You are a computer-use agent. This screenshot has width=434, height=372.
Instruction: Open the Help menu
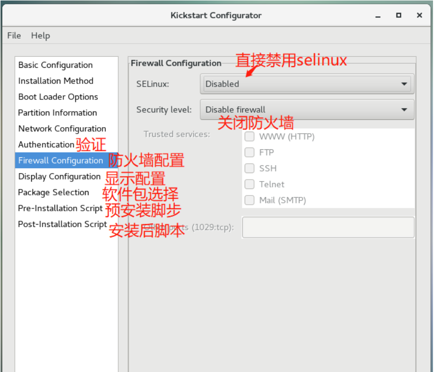[41, 36]
